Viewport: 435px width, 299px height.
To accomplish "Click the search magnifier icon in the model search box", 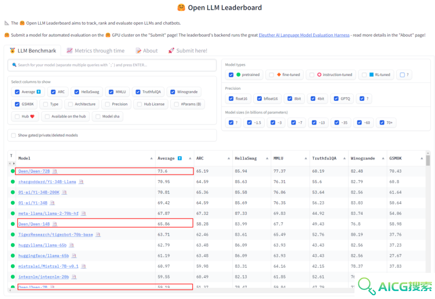I will (x=14, y=65).
